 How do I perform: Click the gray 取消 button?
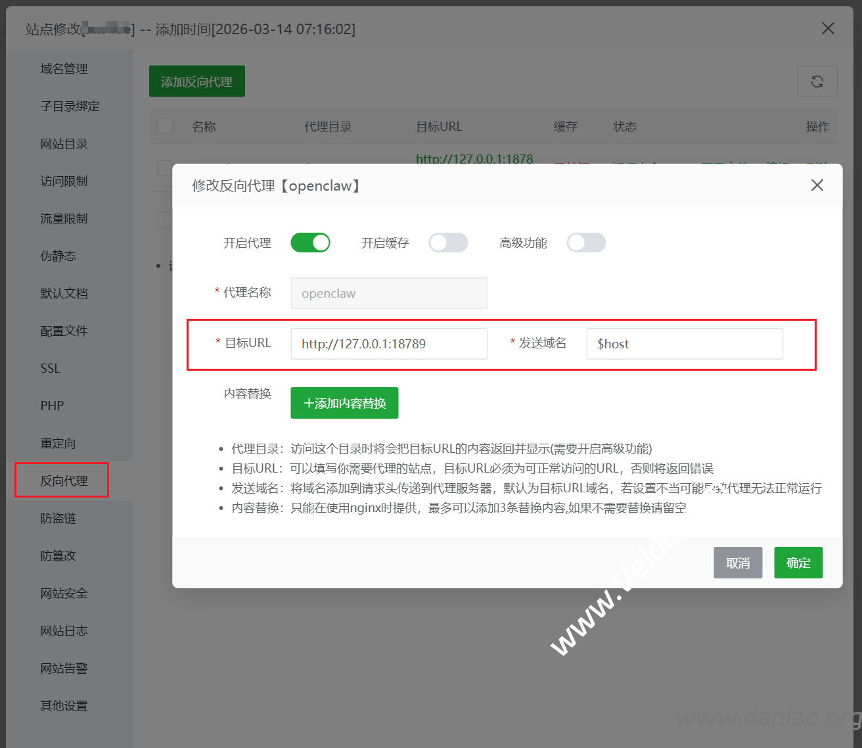[x=738, y=563]
